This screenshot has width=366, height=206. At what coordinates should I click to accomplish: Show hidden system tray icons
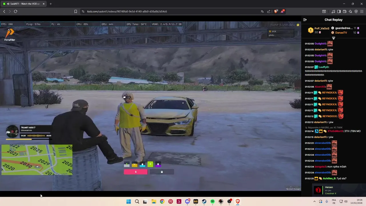click(315, 201)
